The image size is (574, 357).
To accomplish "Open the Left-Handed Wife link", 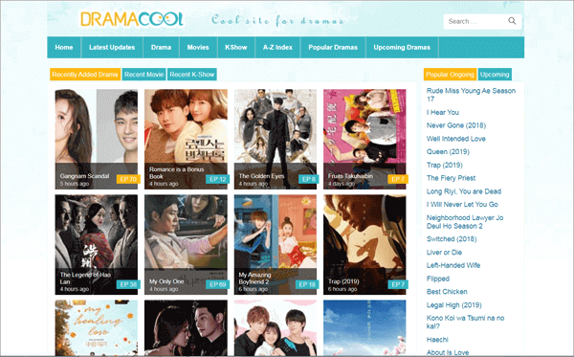I will point(453,265).
